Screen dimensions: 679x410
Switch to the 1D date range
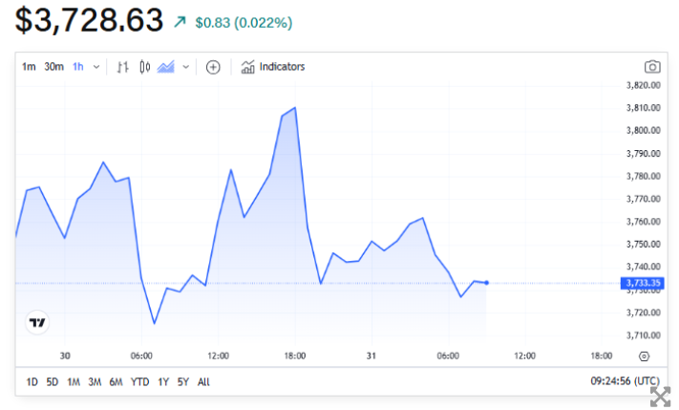pyautogui.click(x=32, y=381)
